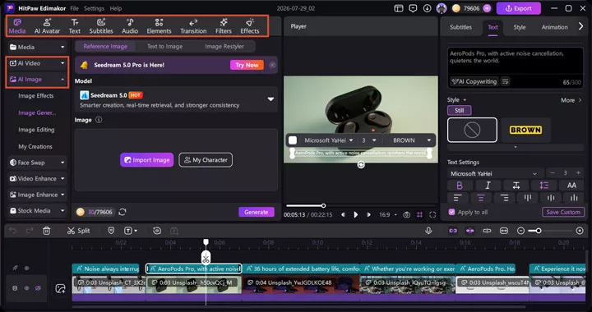Select the Text tool in top toolbar
Screen dimensions: 592x312
[x=75, y=26]
